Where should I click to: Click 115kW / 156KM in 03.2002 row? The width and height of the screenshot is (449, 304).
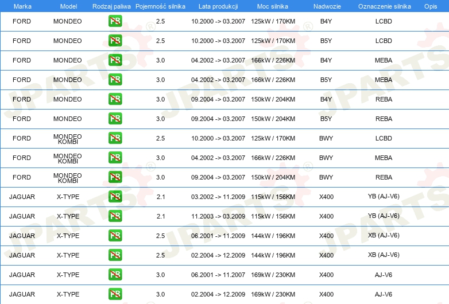pos(273,197)
